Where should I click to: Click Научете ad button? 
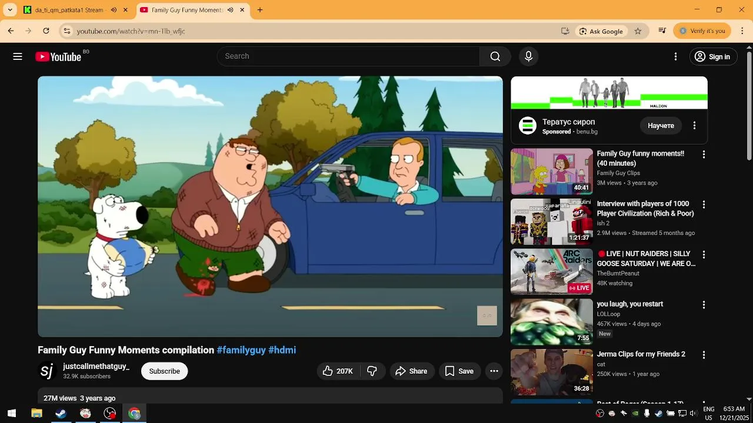661,126
